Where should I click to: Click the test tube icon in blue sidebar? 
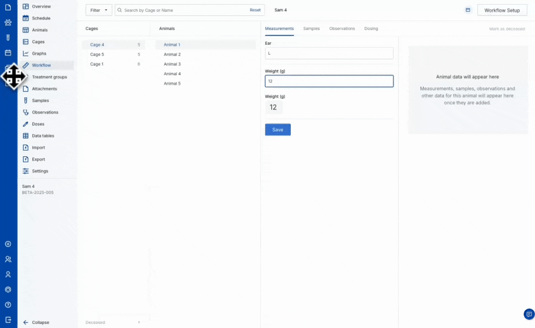tap(8, 37)
